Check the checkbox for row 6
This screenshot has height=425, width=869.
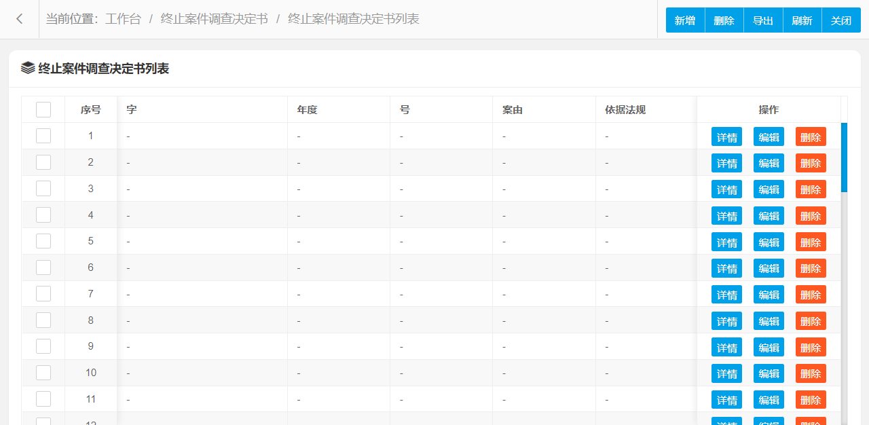tap(43, 267)
